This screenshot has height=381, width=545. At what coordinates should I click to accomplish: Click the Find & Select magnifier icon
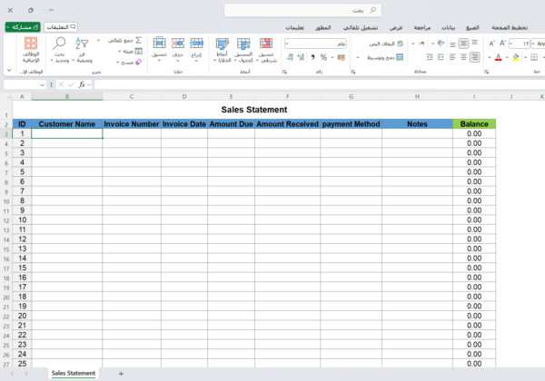[60, 44]
